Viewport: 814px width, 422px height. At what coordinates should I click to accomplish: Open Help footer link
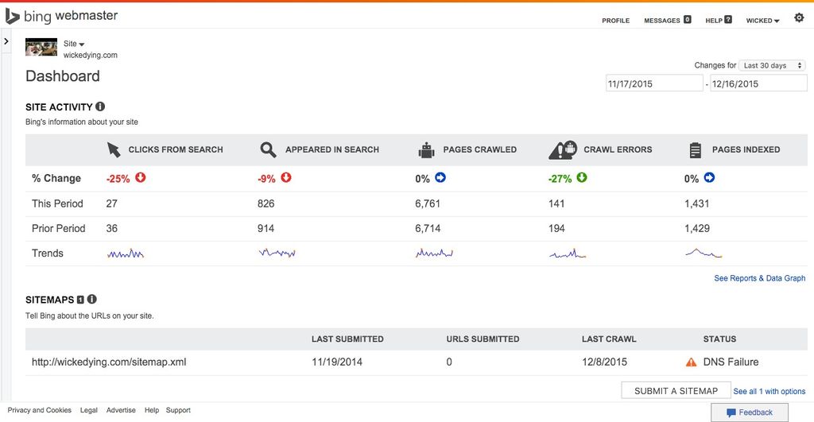click(152, 410)
